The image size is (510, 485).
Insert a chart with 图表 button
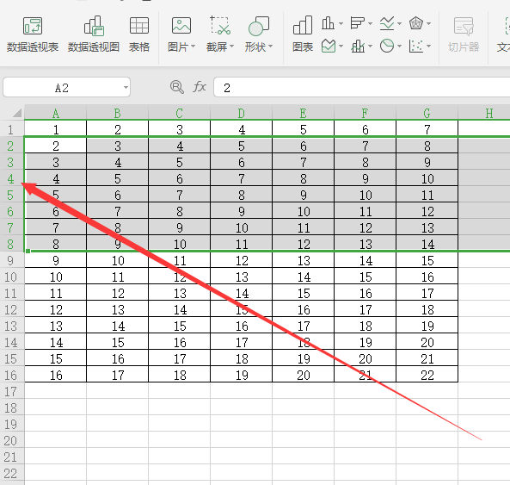(x=303, y=34)
